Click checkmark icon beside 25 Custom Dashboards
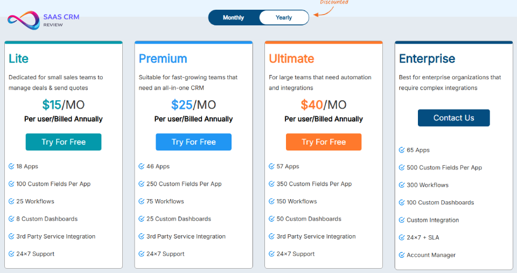The image size is (517, 273). pos(142,219)
